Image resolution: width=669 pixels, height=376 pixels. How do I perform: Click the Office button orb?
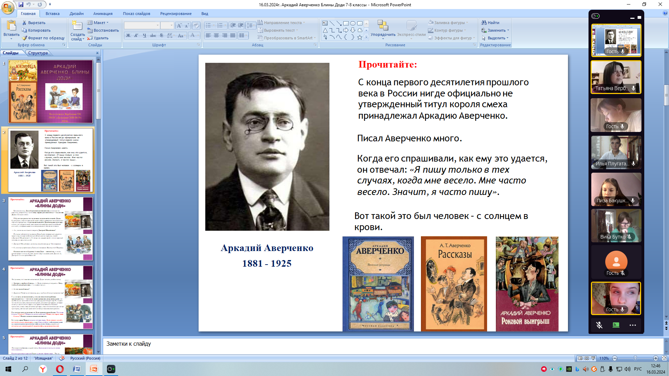click(8, 7)
